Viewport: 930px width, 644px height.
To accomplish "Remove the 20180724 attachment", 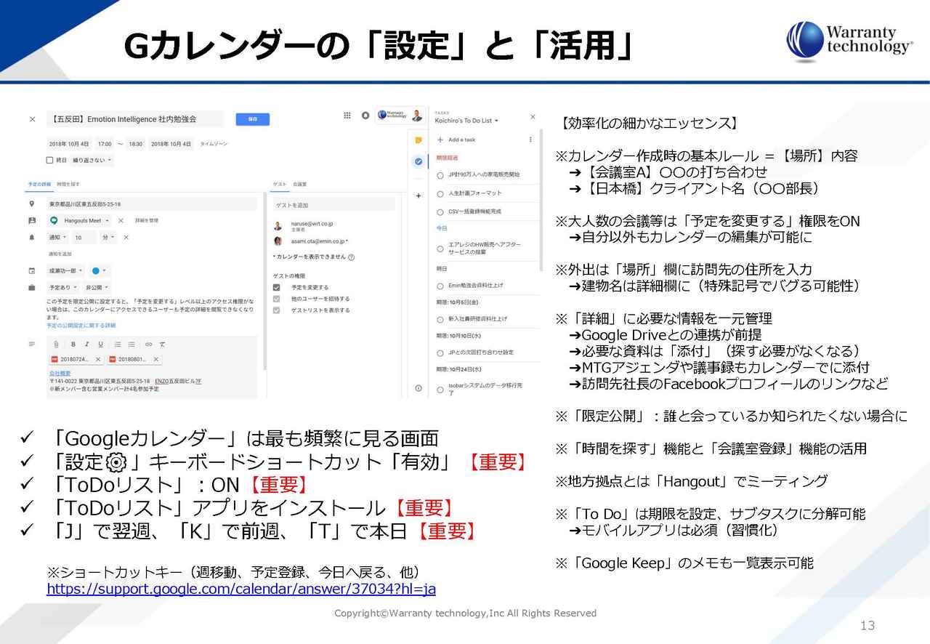I will coord(97,359).
